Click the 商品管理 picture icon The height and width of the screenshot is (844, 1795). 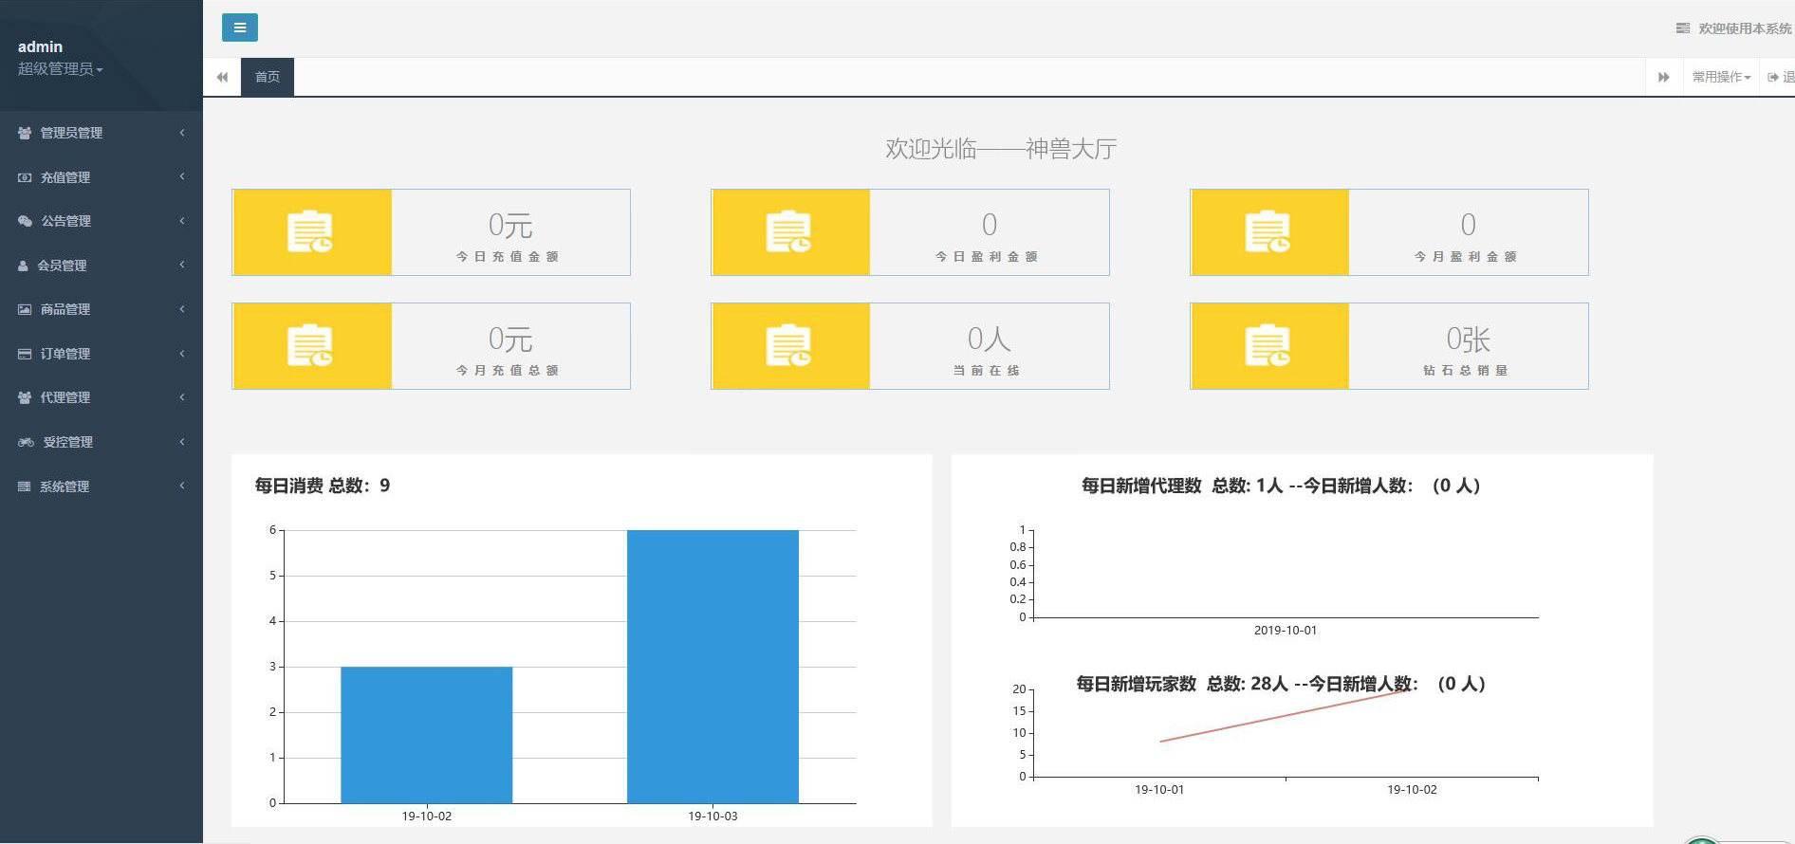click(25, 309)
